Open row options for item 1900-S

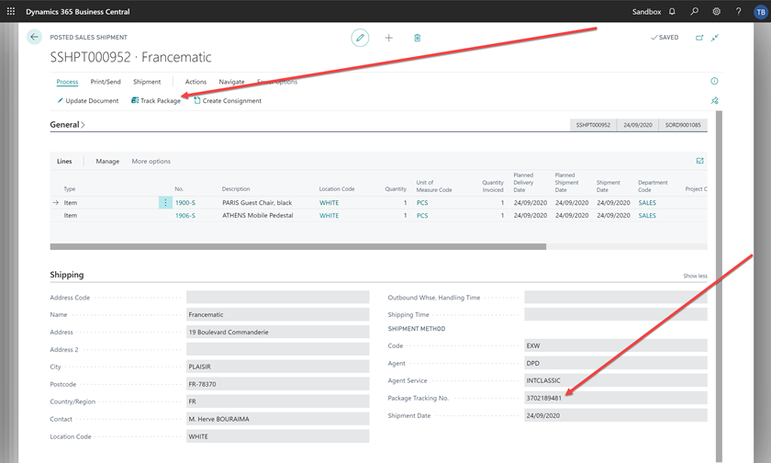pyautogui.click(x=165, y=203)
